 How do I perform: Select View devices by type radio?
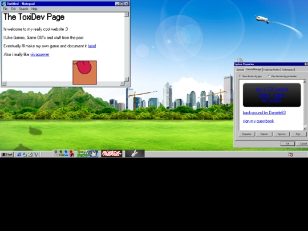click(240, 76)
